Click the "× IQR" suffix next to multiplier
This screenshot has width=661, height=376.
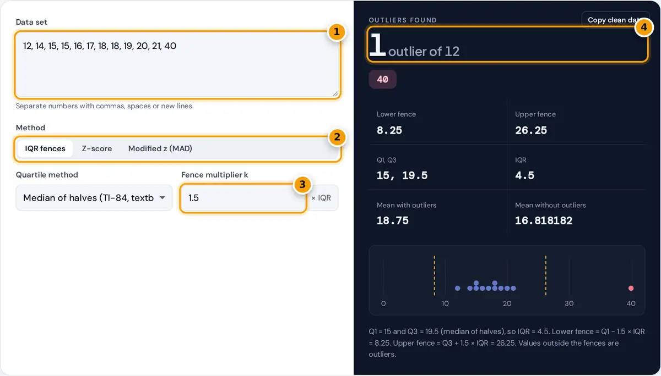(x=321, y=198)
